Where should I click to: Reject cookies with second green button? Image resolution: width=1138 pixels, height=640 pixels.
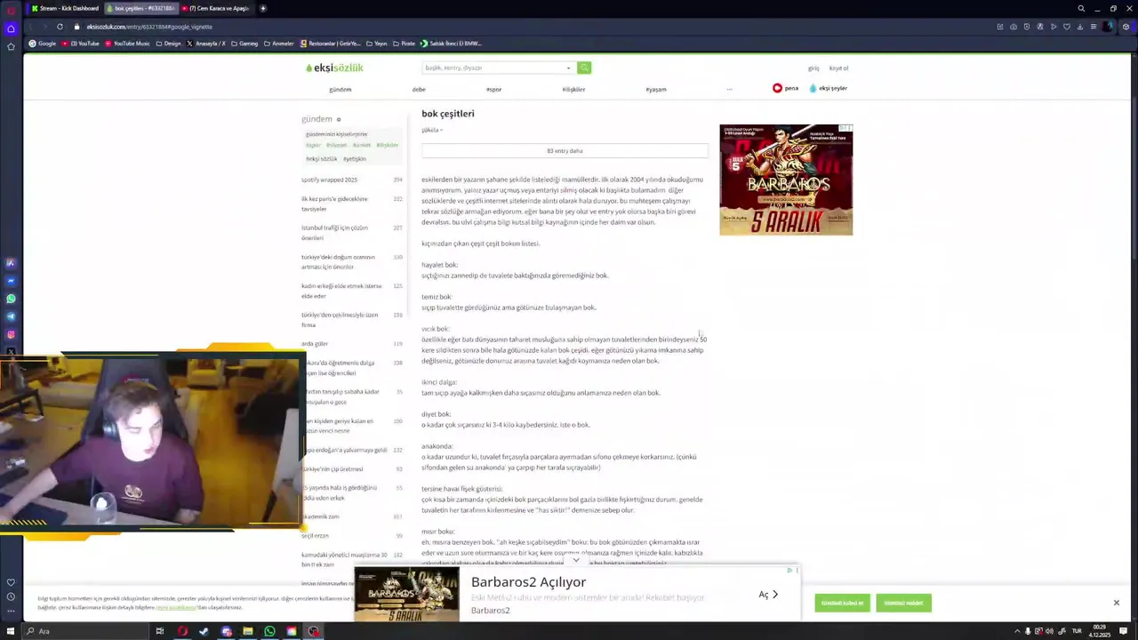click(903, 603)
